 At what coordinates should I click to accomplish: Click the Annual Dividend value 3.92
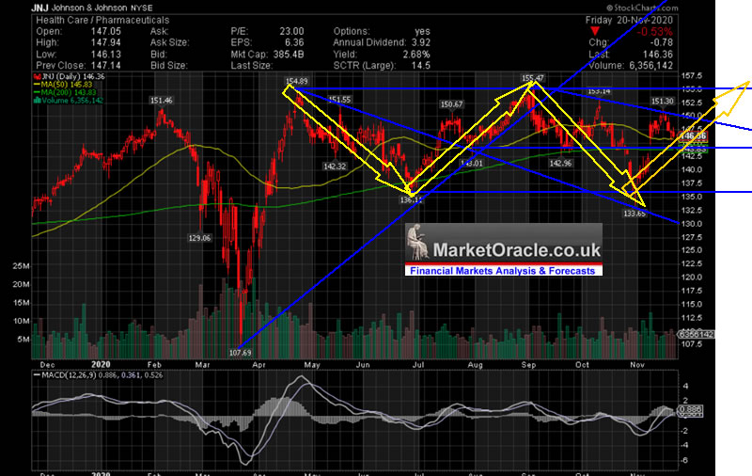click(420, 42)
